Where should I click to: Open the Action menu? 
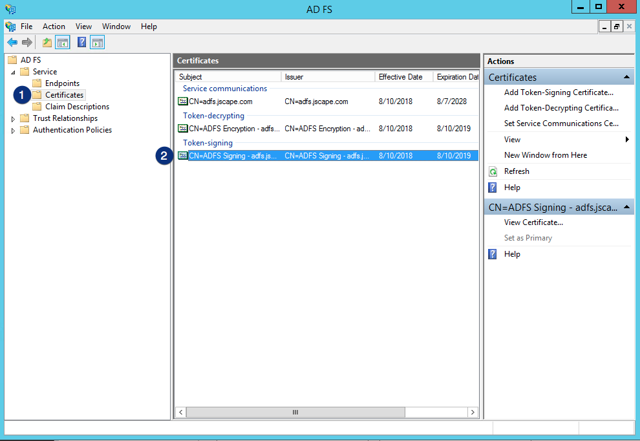(54, 27)
